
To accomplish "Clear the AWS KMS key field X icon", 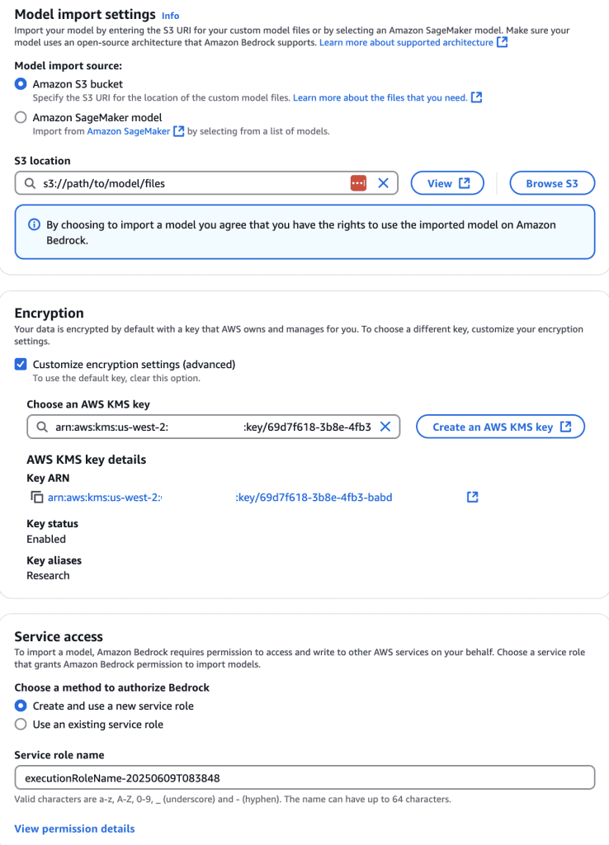I will [385, 427].
